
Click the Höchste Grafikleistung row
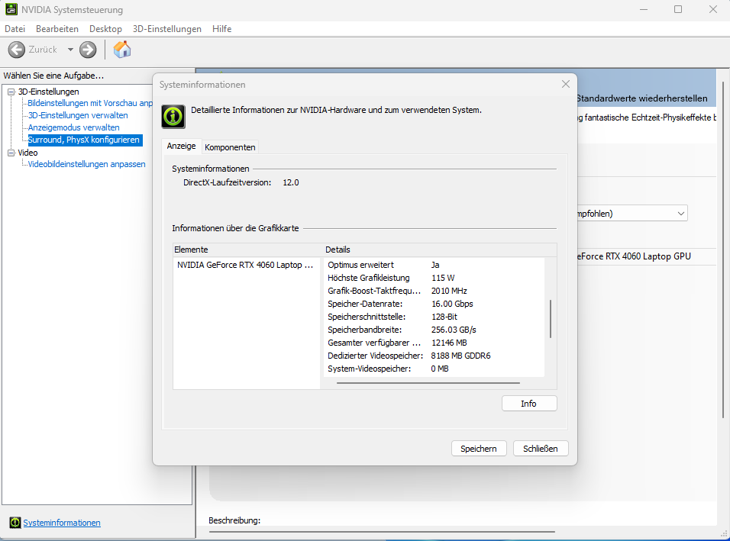434,278
